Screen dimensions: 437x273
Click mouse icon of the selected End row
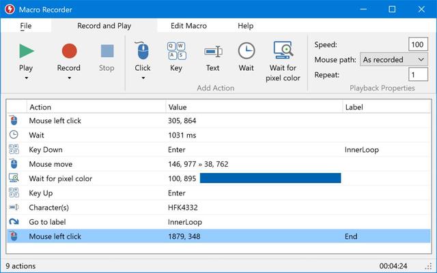tap(14, 236)
